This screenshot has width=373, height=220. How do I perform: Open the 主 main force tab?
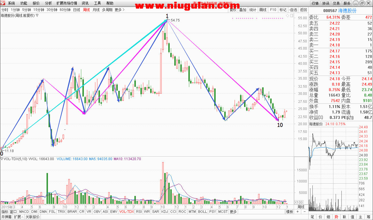coord(360,217)
